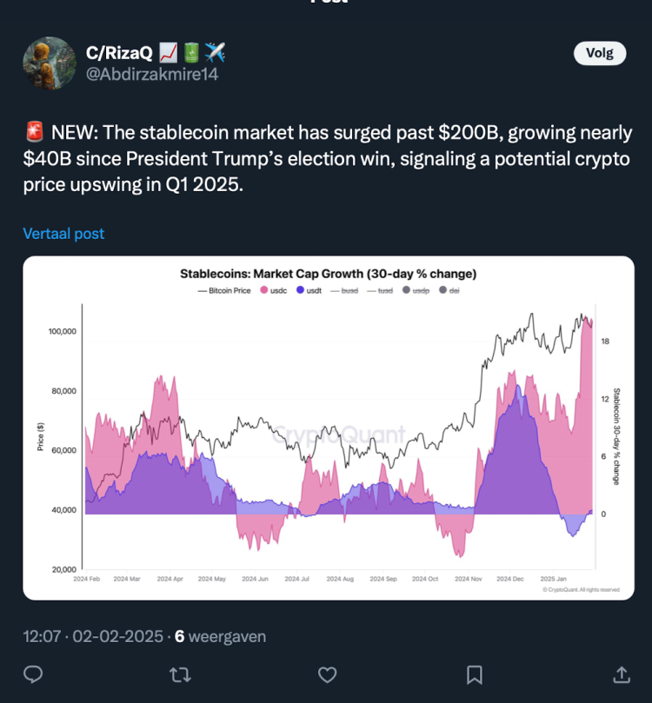Click the repost arrows icon
This screenshot has width=652, height=703.
[180, 674]
